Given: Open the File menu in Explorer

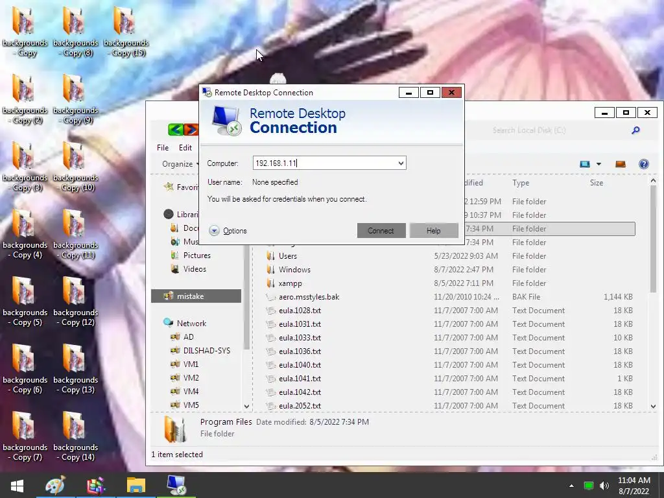Looking at the screenshot, I should (x=163, y=147).
